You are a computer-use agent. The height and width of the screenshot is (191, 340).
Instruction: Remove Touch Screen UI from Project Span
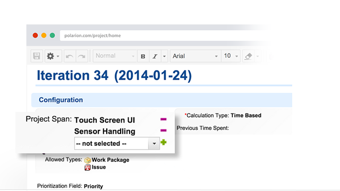(164, 119)
